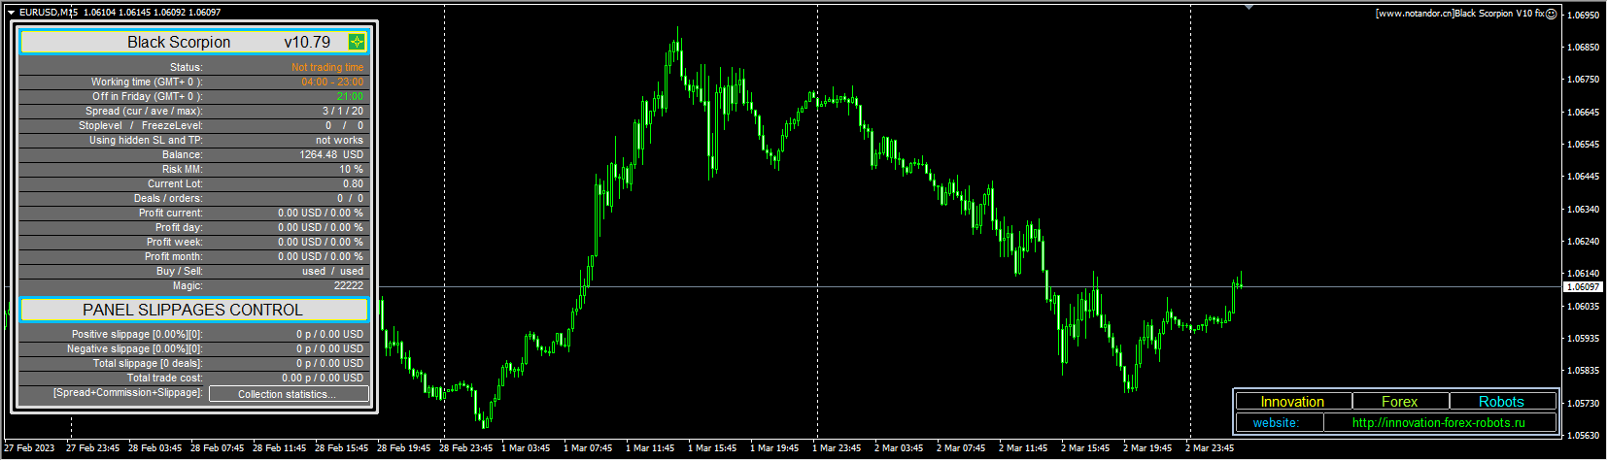
Task: Click the orange 'Not trading time' status
Action: (327, 68)
